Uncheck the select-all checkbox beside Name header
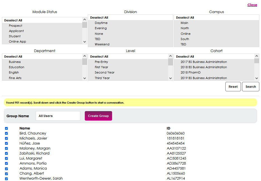The image size is (261, 181). (x=6, y=128)
